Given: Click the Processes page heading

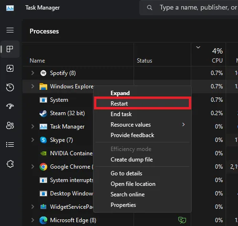Looking at the screenshot, I should (x=44, y=31).
